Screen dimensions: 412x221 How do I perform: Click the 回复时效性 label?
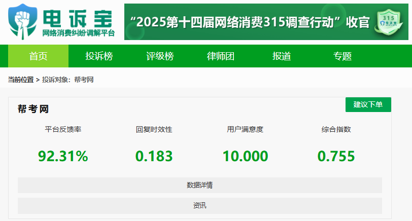(154, 129)
